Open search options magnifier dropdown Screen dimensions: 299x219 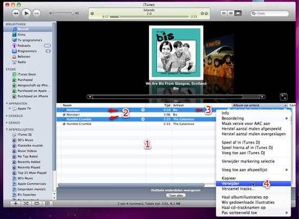[x=254, y=14]
